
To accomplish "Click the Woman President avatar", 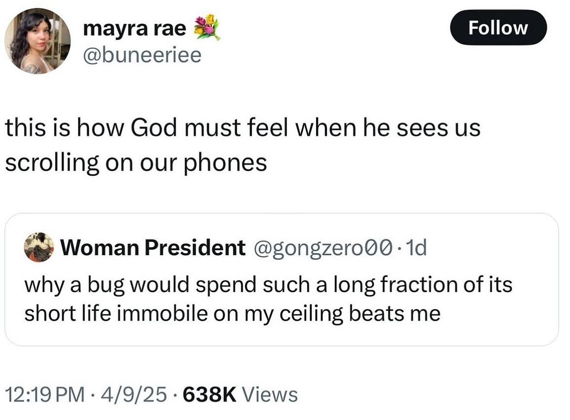I will point(39,247).
